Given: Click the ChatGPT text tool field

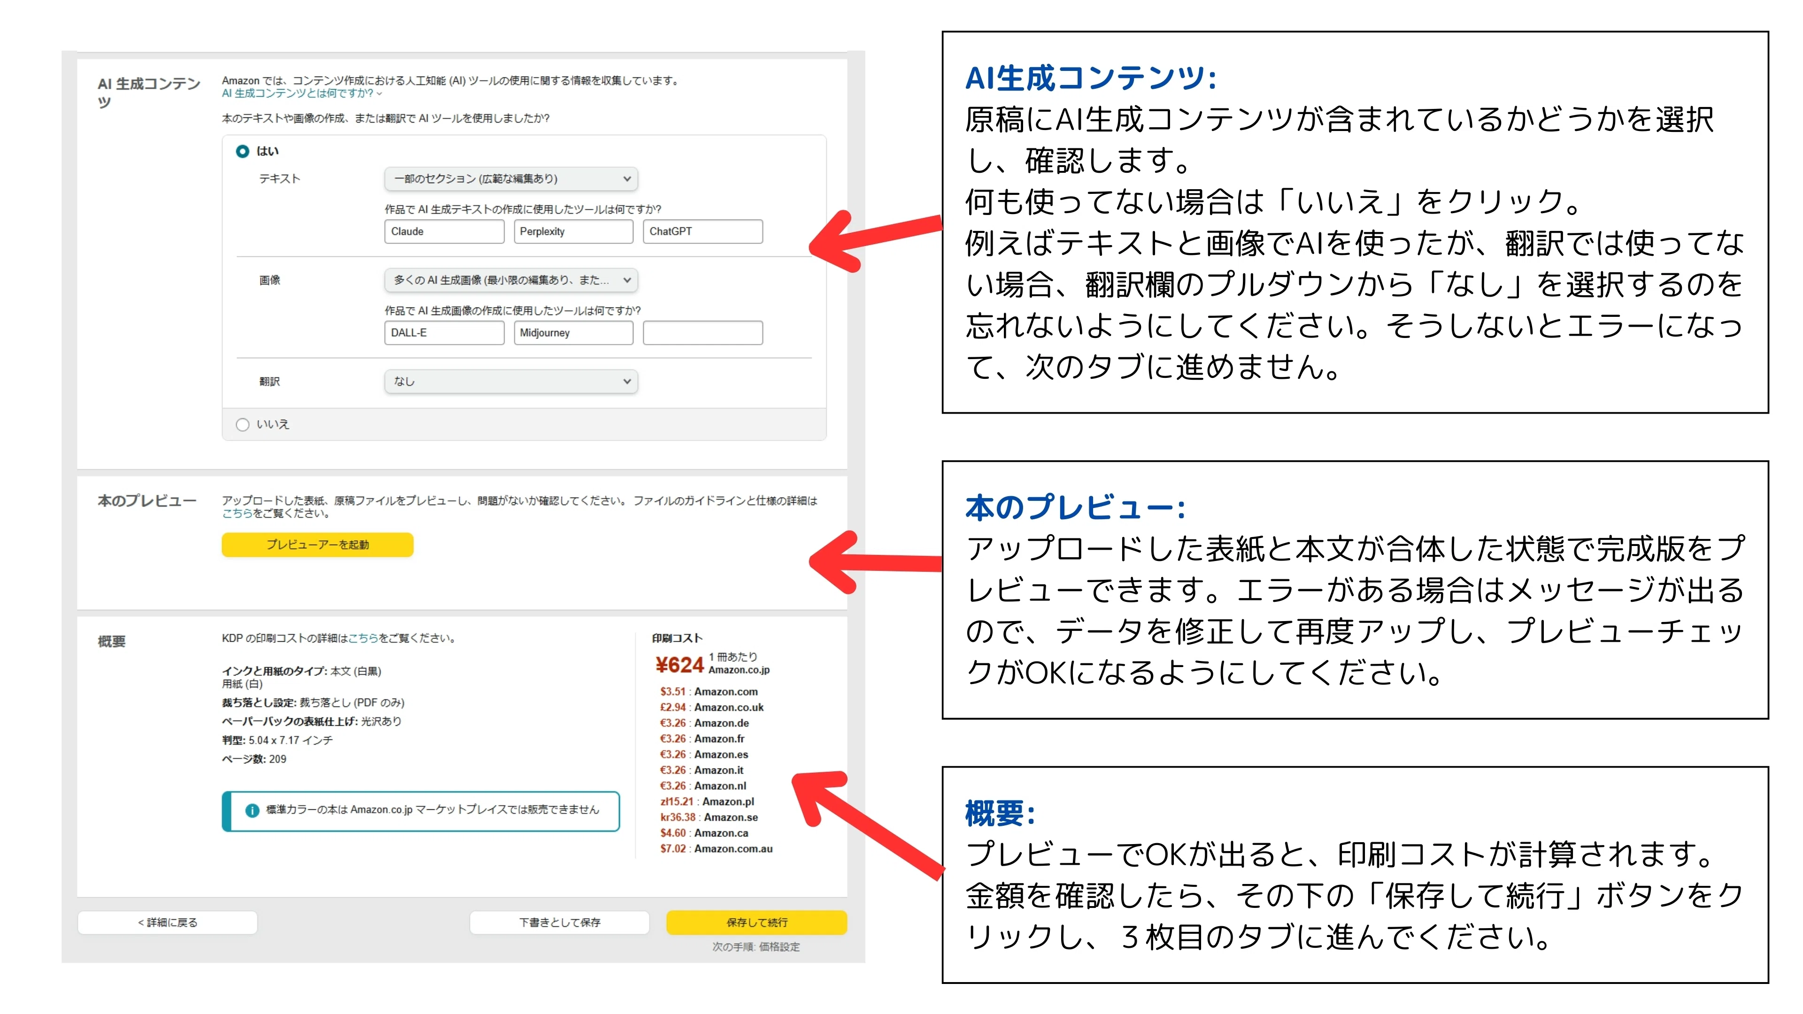Looking at the screenshot, I should pyautogui.click(x=703, y=231).
